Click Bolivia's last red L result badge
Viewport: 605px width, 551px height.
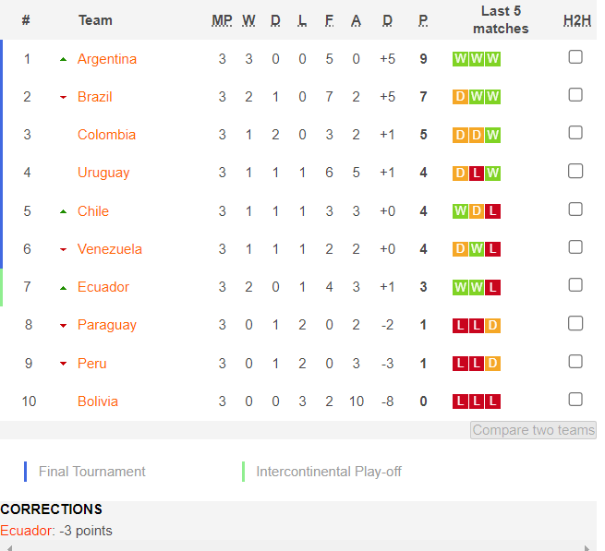click(x=492, y=401)
